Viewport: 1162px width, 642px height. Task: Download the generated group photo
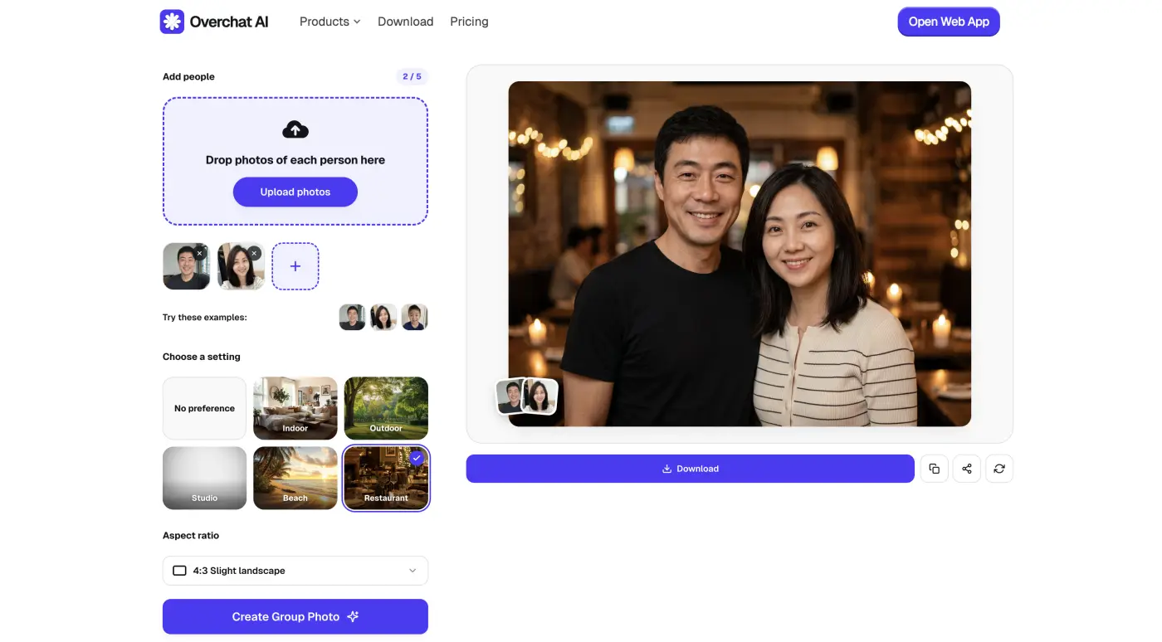(690, 469)
